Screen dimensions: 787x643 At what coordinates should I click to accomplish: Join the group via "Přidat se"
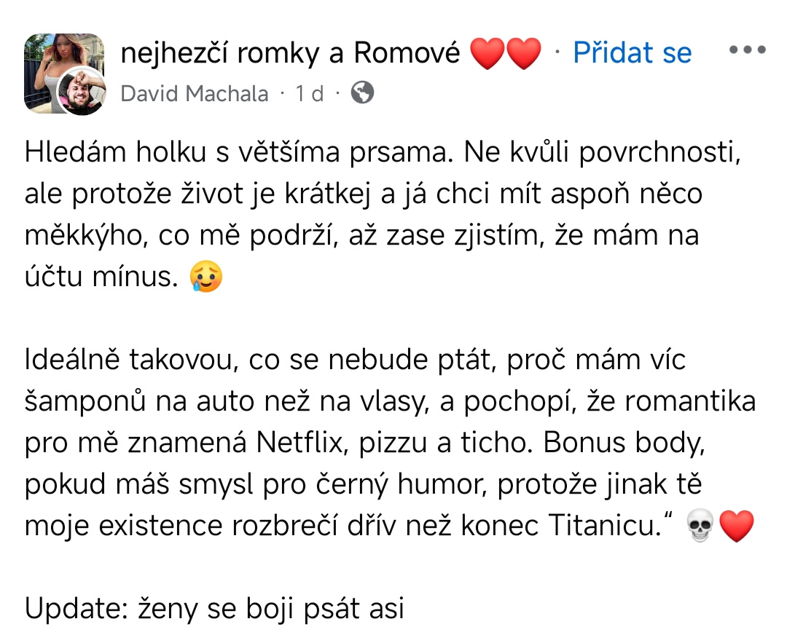point(632,52)
